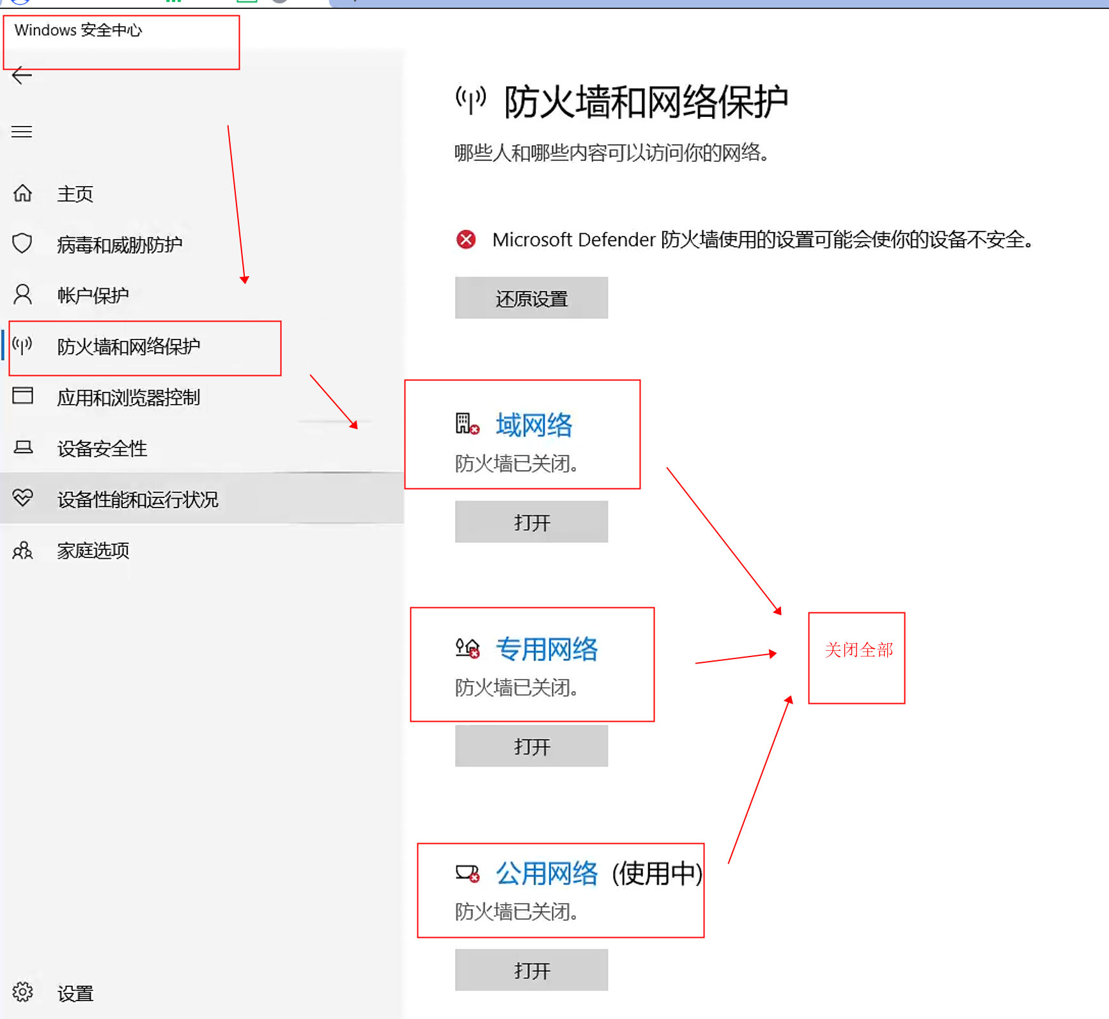
Task: Click 防火墙已关闭。 under 域网络
Action: [x=516, y=463]
